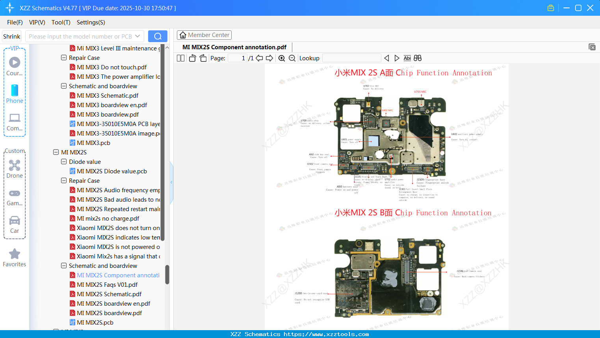The width and height of the screenshot is (600, 338).
Task: Toggle whole-word search with binoculars icon
Action: click(x=417, y=58)
